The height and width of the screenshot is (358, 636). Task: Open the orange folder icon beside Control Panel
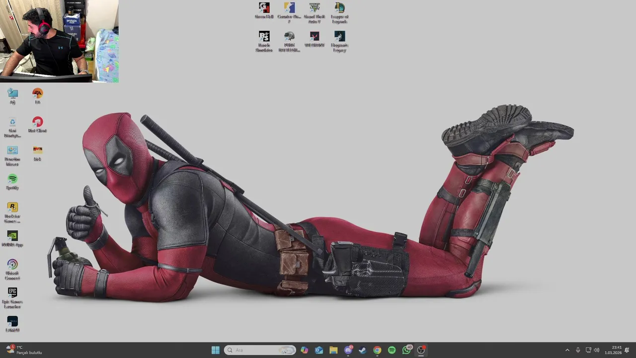(37, 153)
